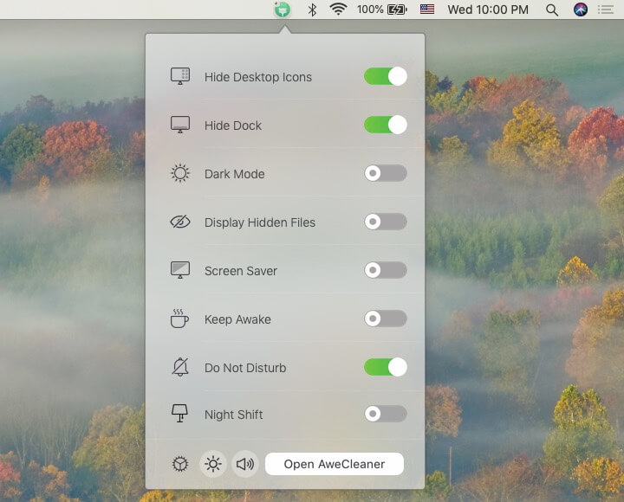The image size is (624, 502).
Task: Click the Wed 10:00 PM clock
Action: point(488,10)
